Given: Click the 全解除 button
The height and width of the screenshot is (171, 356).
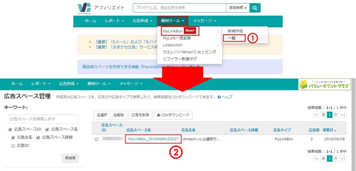Looking at the screenshot, I should 118,115.
